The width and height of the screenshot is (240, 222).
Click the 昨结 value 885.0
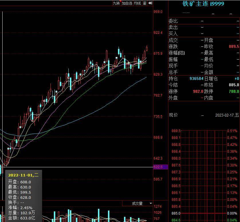coord(234,85)
